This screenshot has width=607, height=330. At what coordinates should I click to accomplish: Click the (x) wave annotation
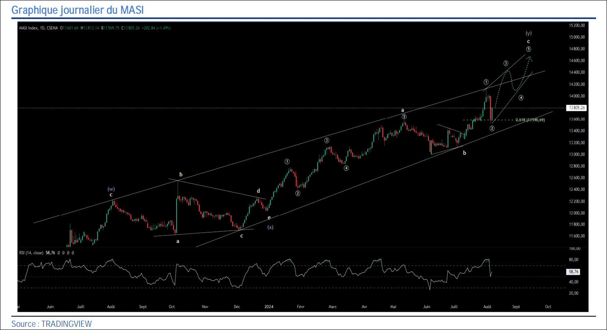point(270,227)
